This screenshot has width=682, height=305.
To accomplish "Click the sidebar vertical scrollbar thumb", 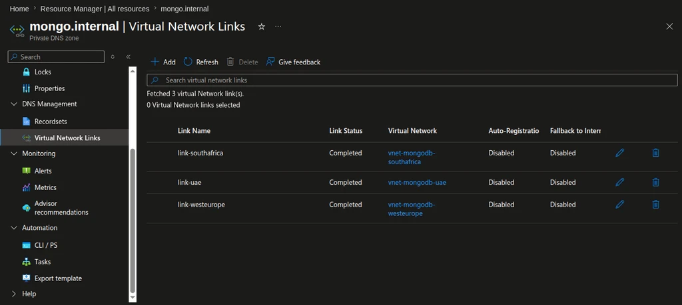I will click(133, 221).
